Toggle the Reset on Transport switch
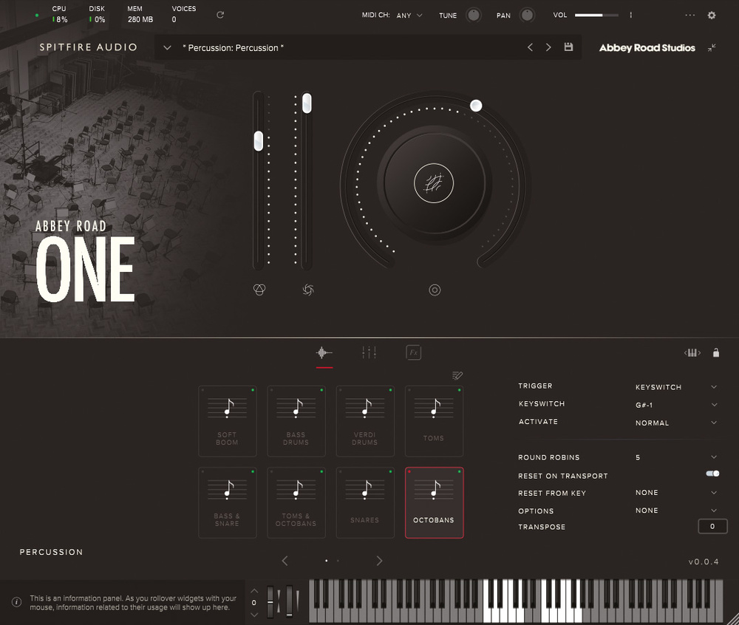This screenshot has width=739, height=625. (x=712, y=474)
